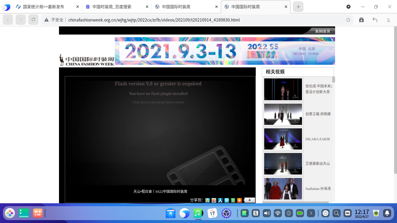Open the DILARA ZAKIR related video thumbnail
The image size is (397, 223).
click(x=283, y=139)
